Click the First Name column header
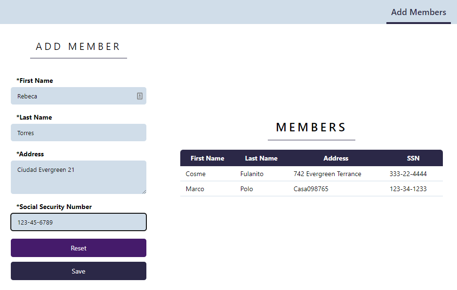Image resolution: width=457 pixels, height=290 pixels. [x=207, y=158]
